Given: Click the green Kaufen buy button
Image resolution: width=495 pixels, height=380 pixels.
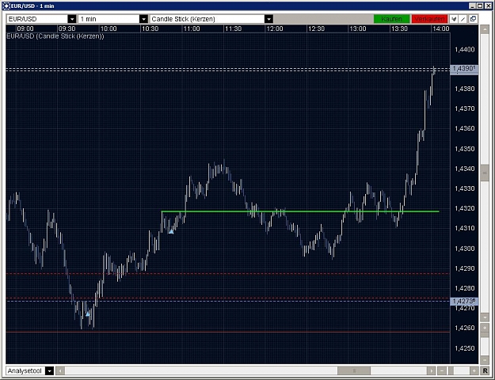Looking at the screenshot, I should 391,19.
